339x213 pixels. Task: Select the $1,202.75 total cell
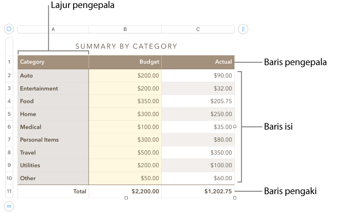pyautogui.click(x=215, y=191)
